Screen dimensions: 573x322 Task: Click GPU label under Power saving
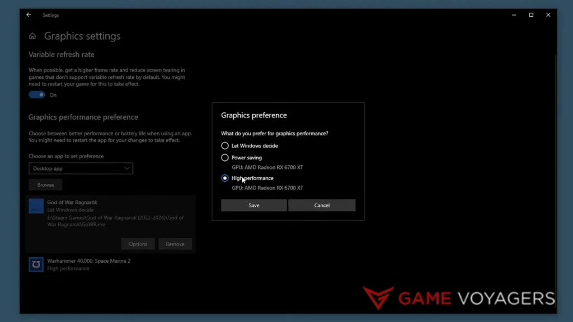pyautogui.click(x=267, y=167)
